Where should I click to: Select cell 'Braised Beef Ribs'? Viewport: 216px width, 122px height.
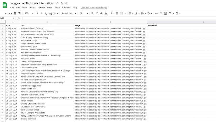[47, 119]
